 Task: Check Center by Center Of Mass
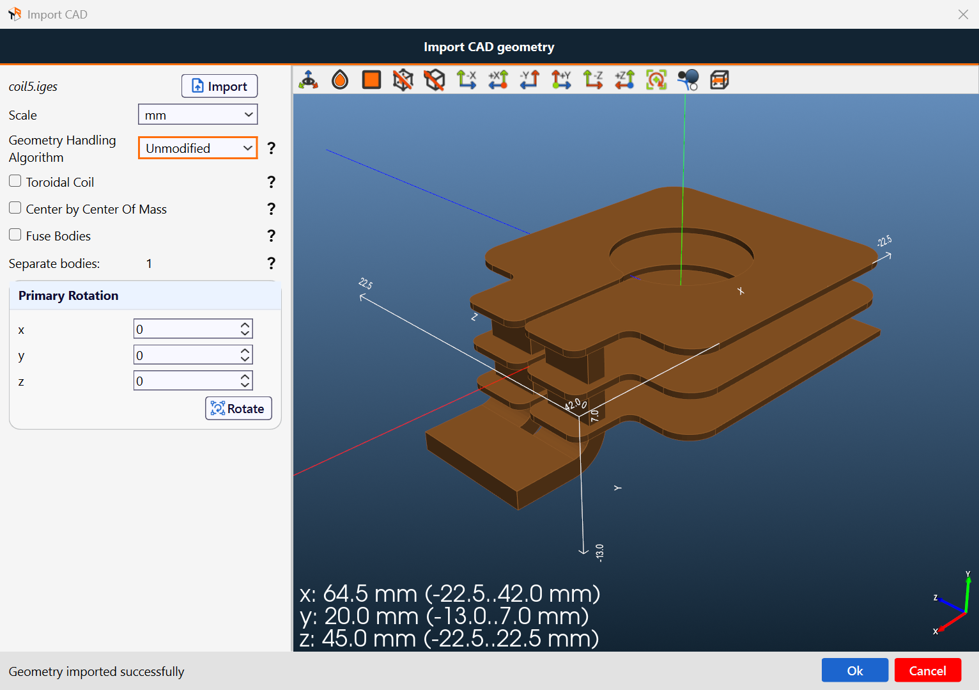(x=15, y=208)
